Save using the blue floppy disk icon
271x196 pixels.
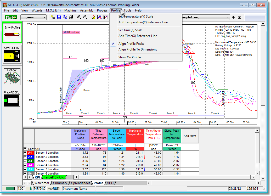(x=59, y=17)
